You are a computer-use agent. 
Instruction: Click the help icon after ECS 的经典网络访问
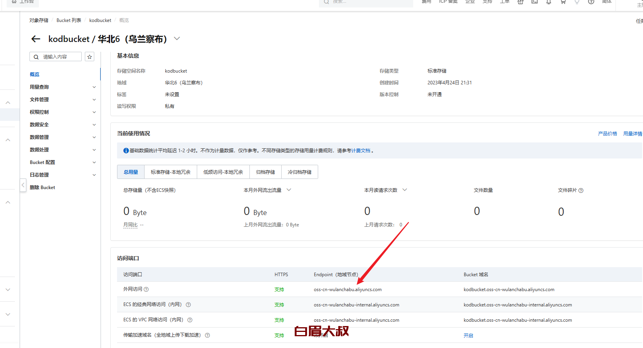coord(188,305)
